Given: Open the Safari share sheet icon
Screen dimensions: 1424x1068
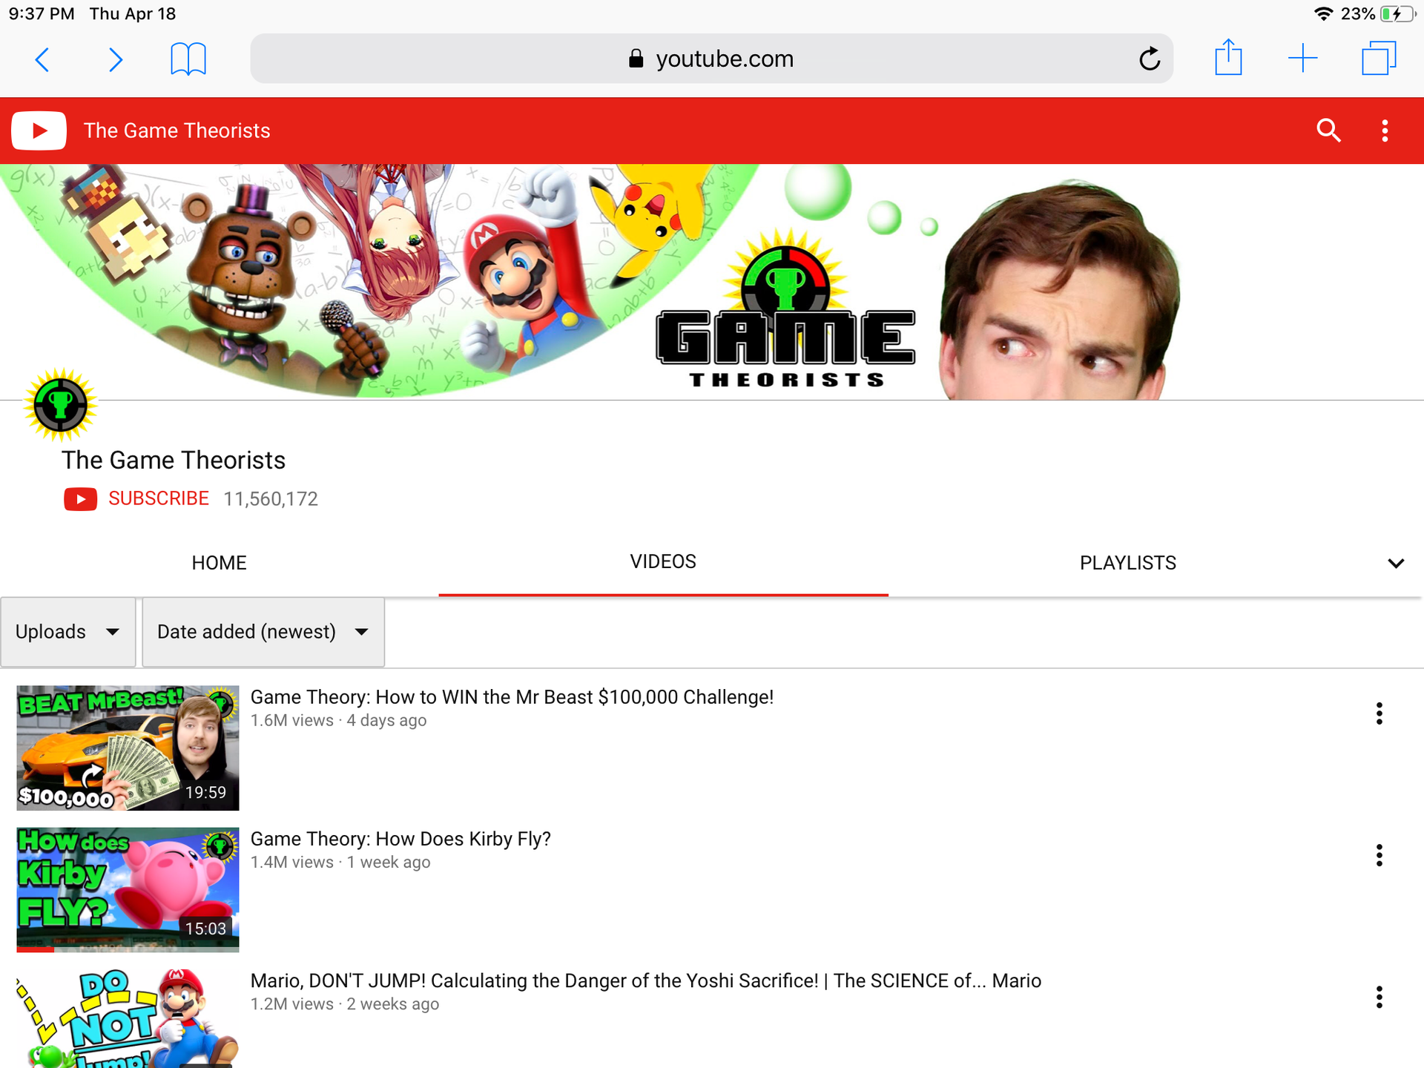Looking at the screenshot, I should (x=1228, y=57).
